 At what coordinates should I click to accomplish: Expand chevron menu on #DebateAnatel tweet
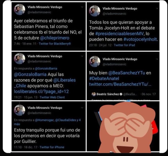(x=157, y=59)
